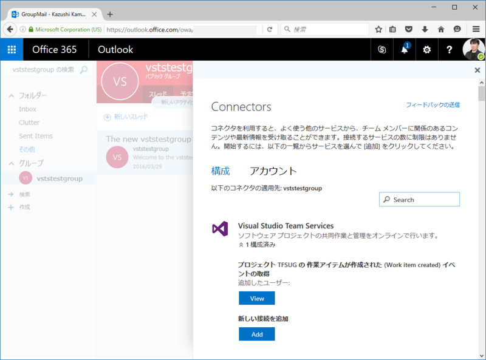Click the Microsoft Corporation padlock identity
This screenshot has height=360, width=486.
(x=65, y=29)
